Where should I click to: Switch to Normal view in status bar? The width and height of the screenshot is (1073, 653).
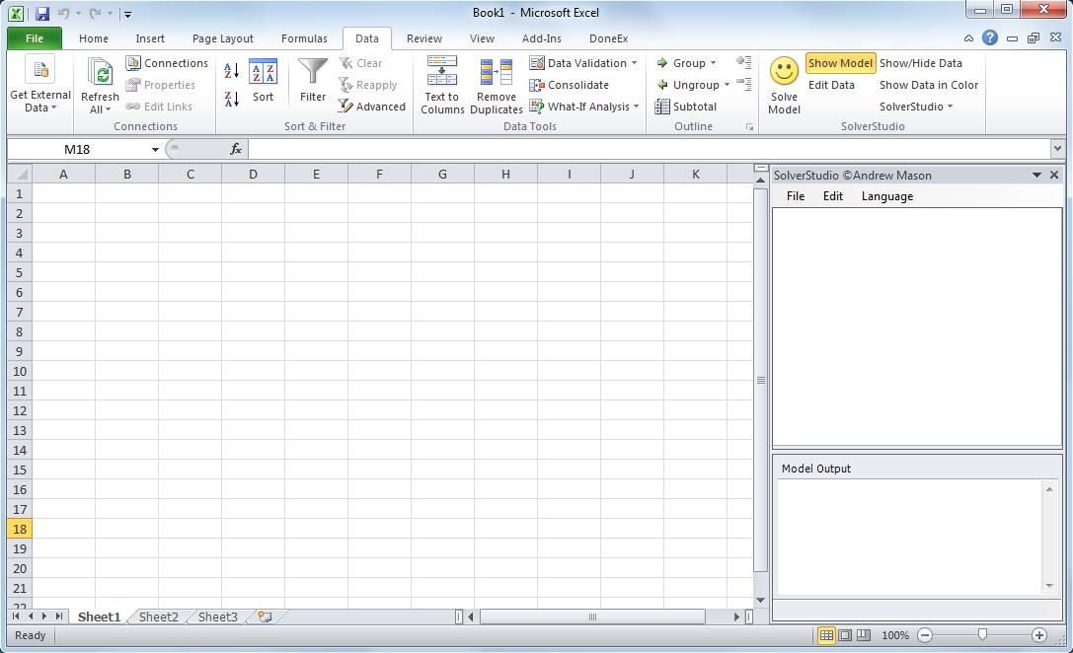click(826, 635)
